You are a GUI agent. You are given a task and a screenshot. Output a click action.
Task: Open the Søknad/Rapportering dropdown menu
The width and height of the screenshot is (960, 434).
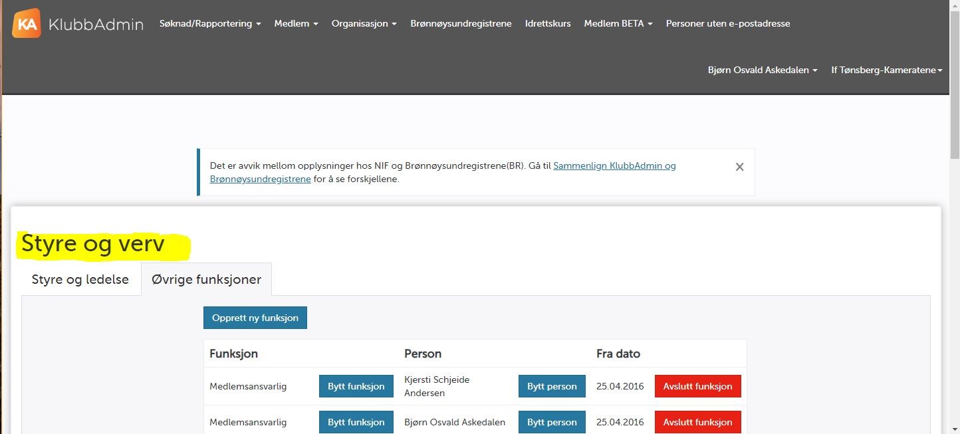209,23
